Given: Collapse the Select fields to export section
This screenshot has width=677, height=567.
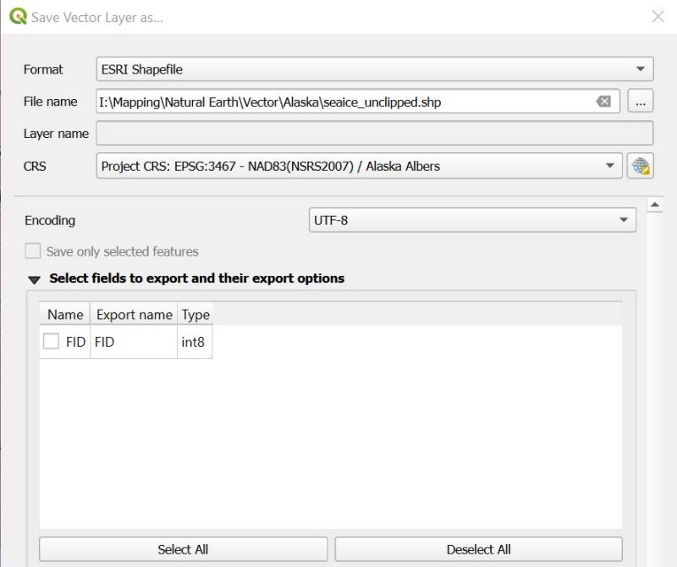Looking at the screenshot, I should tap(34, 279).
